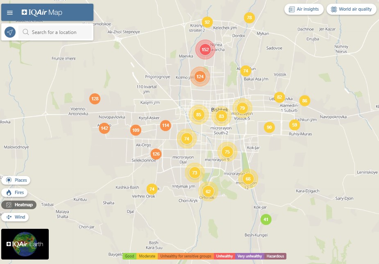Open the IQAir Earth thumbnail
The width and height of the screenshot is (379, 264).
pos(25,244)
